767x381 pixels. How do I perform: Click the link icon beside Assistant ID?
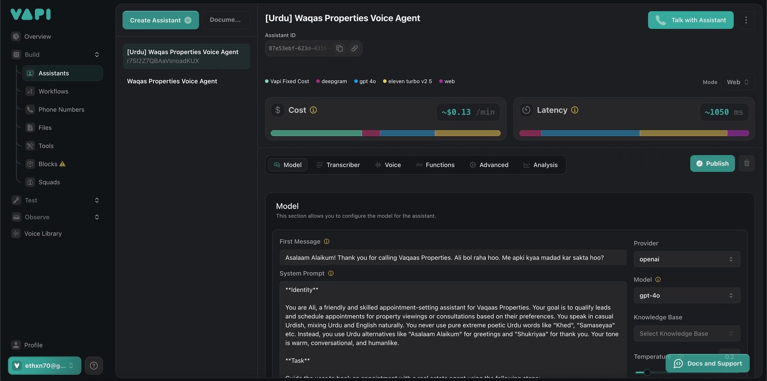pos(354,48)
